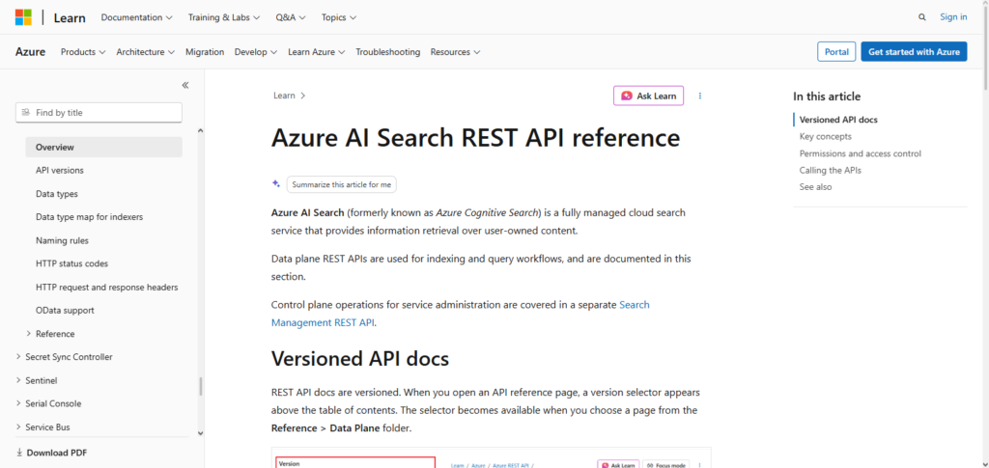Click the Download PDF link

point(57,453)
